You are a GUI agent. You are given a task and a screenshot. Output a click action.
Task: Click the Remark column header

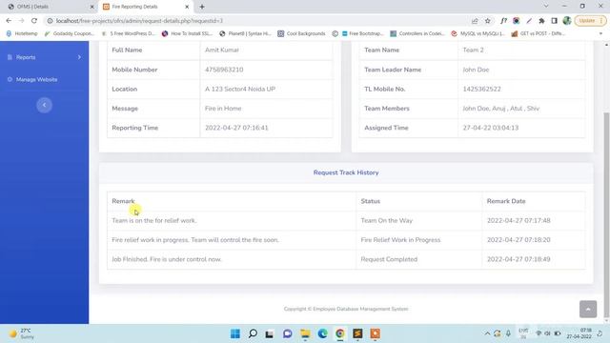pos(123,201)
